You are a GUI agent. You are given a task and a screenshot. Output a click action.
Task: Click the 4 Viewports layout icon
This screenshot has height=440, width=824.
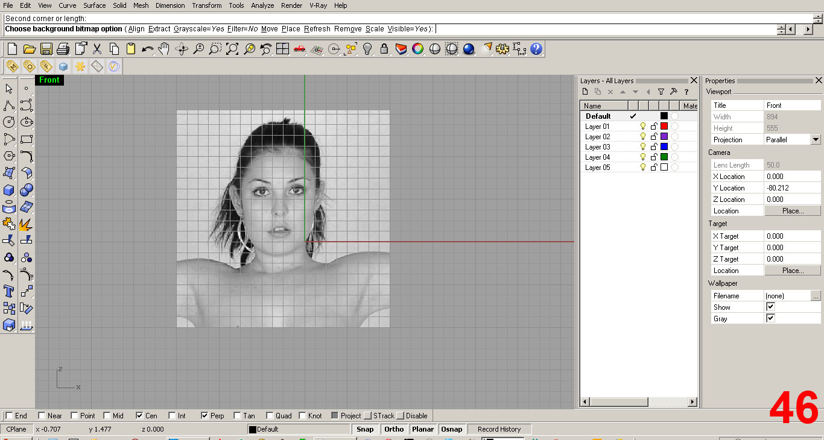pyautogui.click(x=283, y=49)
